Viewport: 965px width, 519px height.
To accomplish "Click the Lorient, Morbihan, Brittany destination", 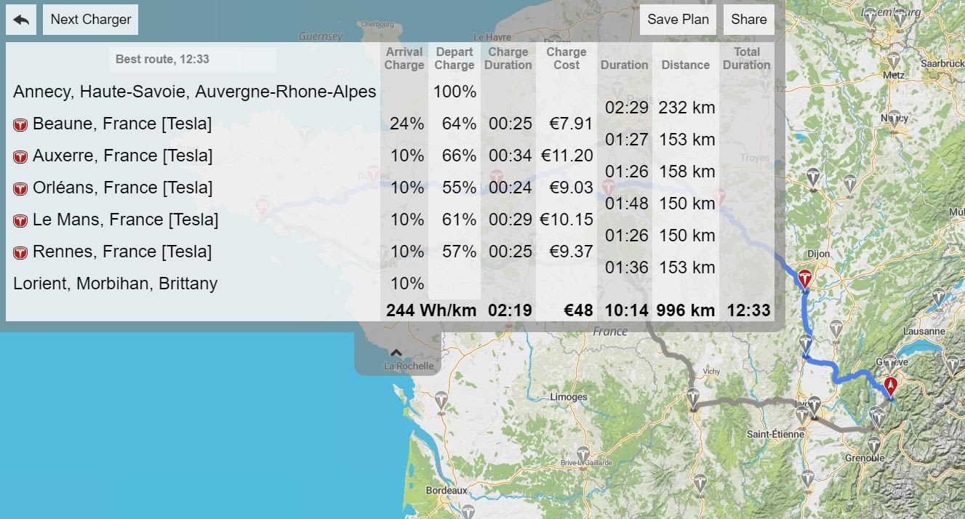I will pos(116,284).
